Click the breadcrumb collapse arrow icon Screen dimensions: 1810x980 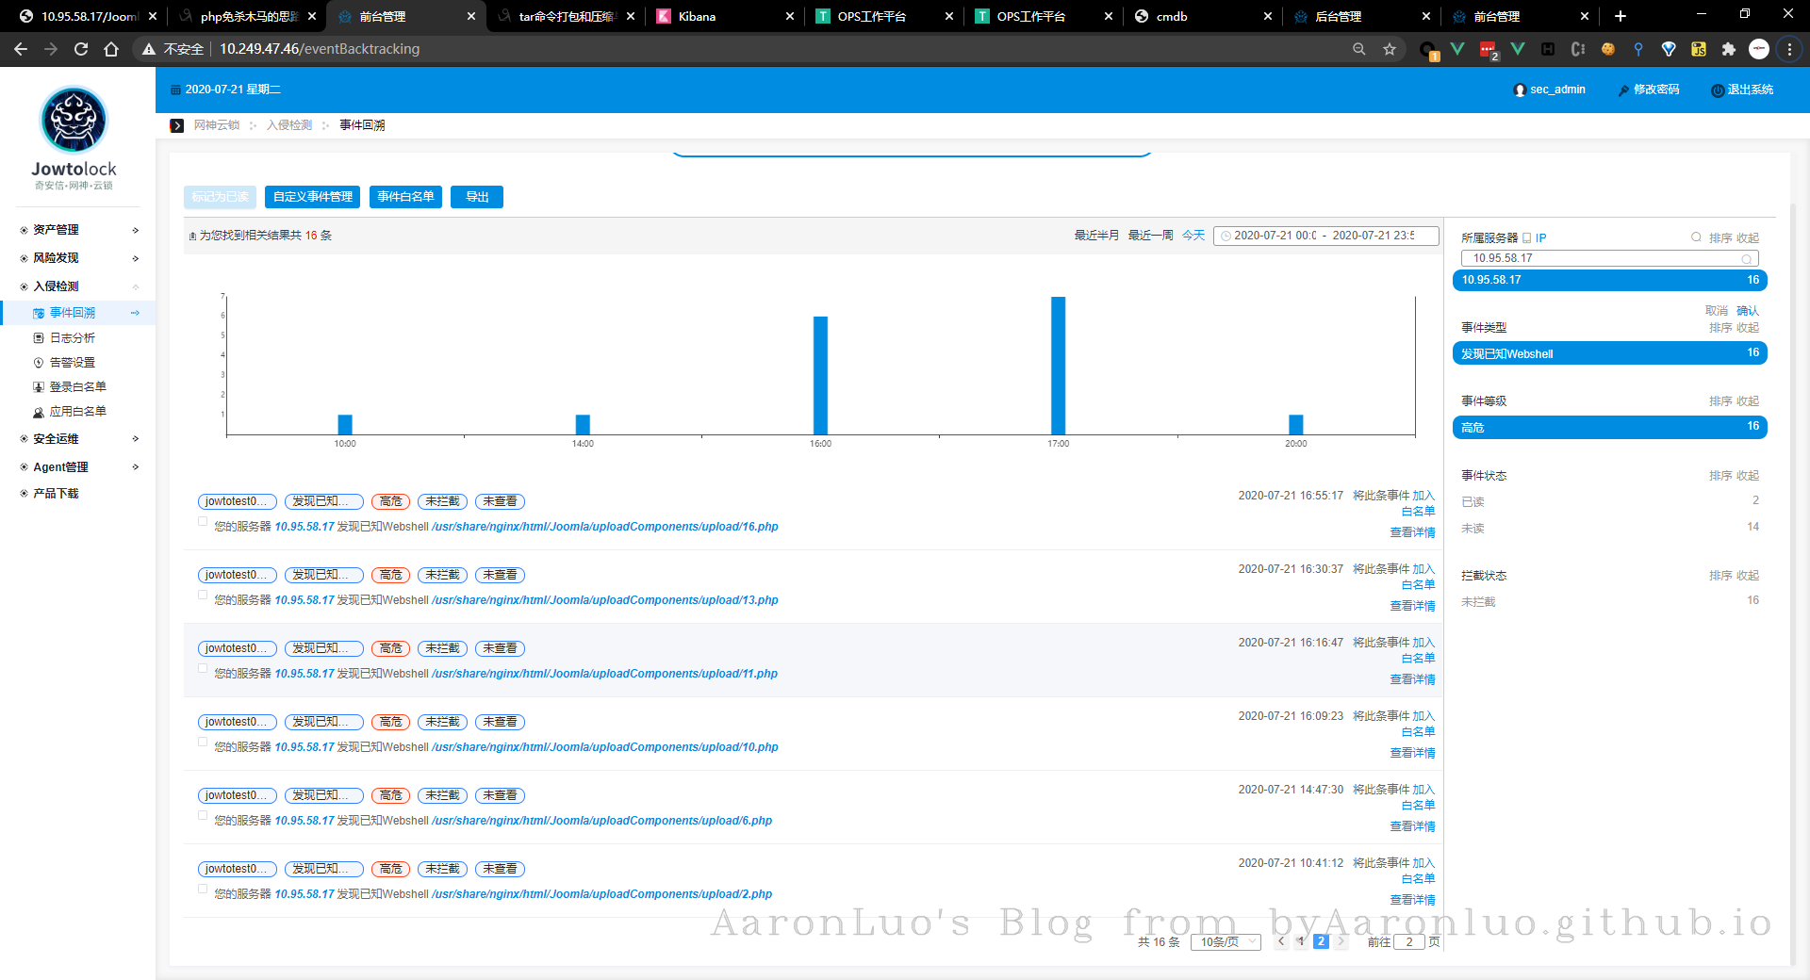click(177, 125)
